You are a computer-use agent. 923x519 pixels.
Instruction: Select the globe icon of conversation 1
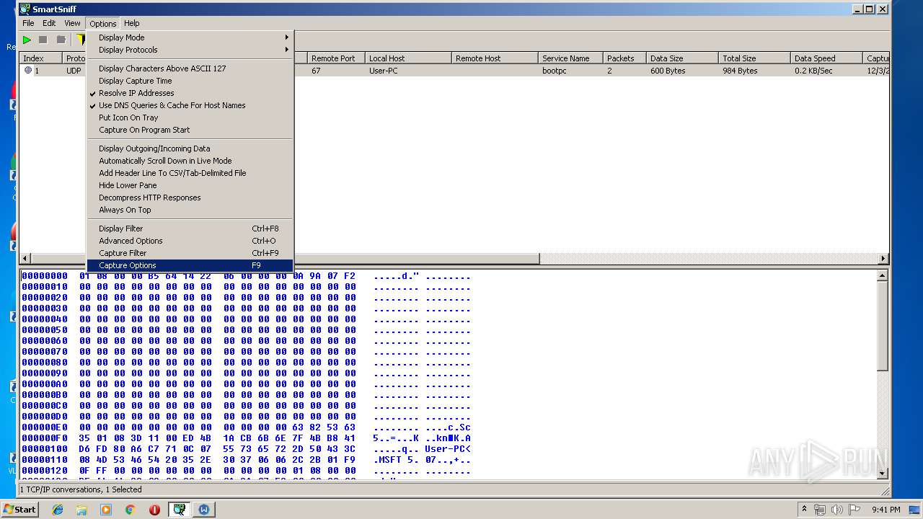pos(28,71)
